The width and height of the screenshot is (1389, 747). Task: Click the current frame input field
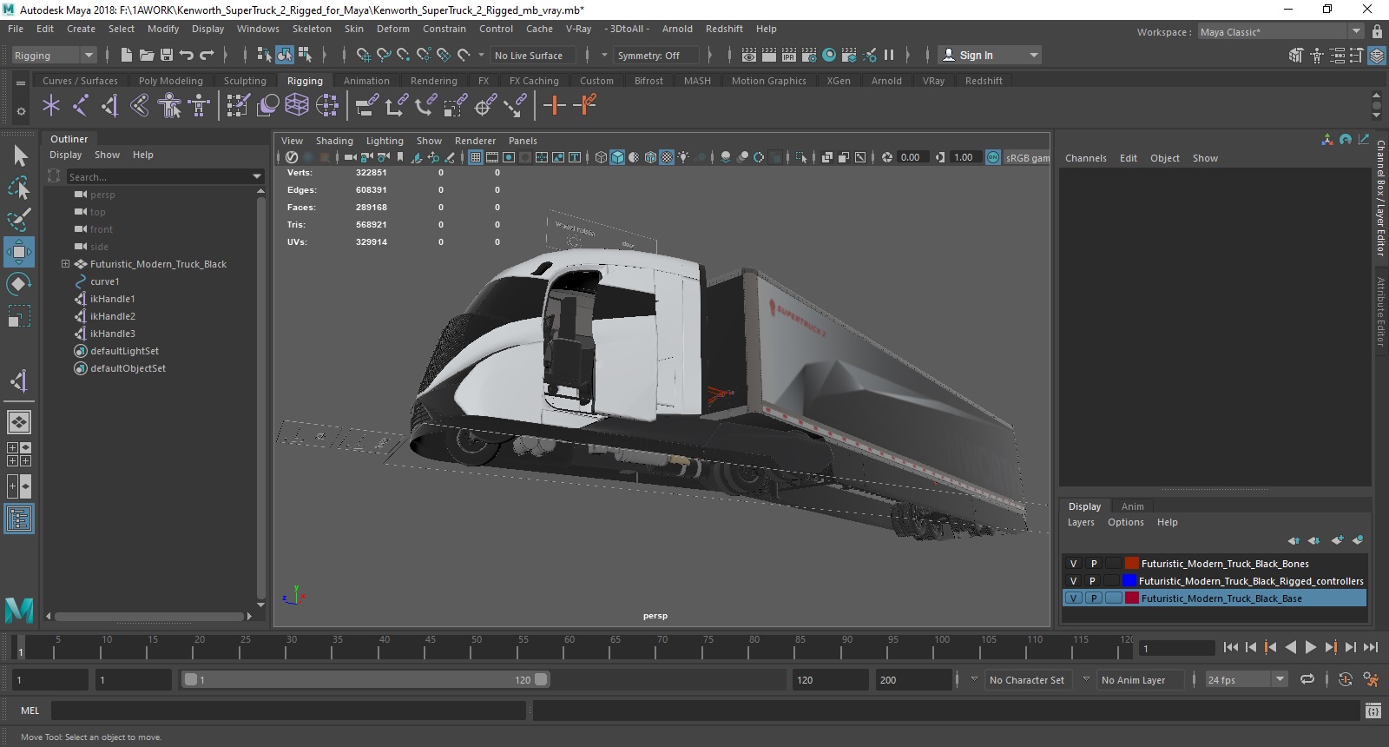pyautogui.click(x=1177, y=648)
